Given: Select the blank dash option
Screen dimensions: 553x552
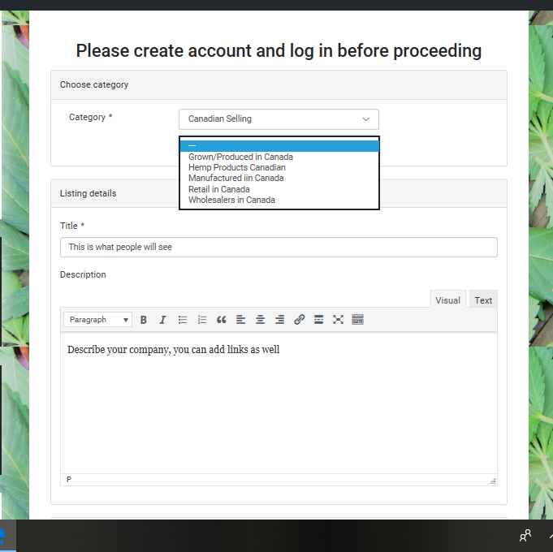Looking at the screenshot, I should tap(279, 146).
